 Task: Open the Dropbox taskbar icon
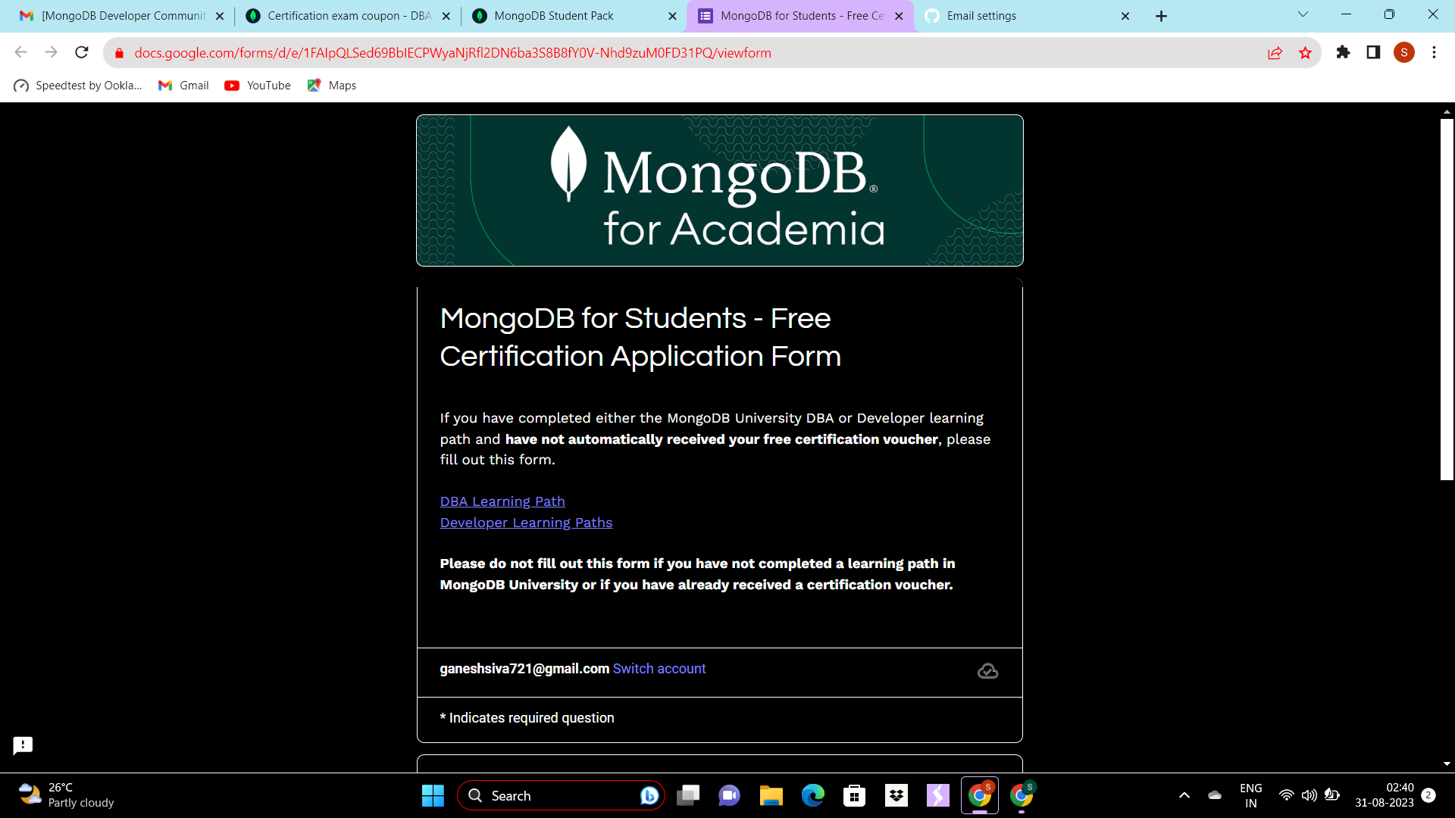pos(896,796)
